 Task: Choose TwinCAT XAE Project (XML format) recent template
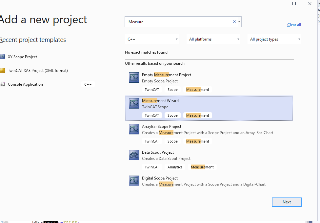[x=38, y=71]
